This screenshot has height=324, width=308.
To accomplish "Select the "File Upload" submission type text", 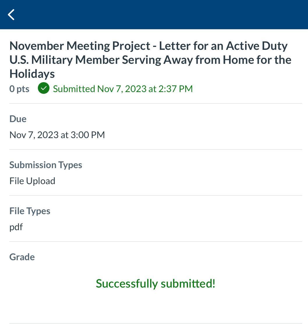I will point(32,181).
